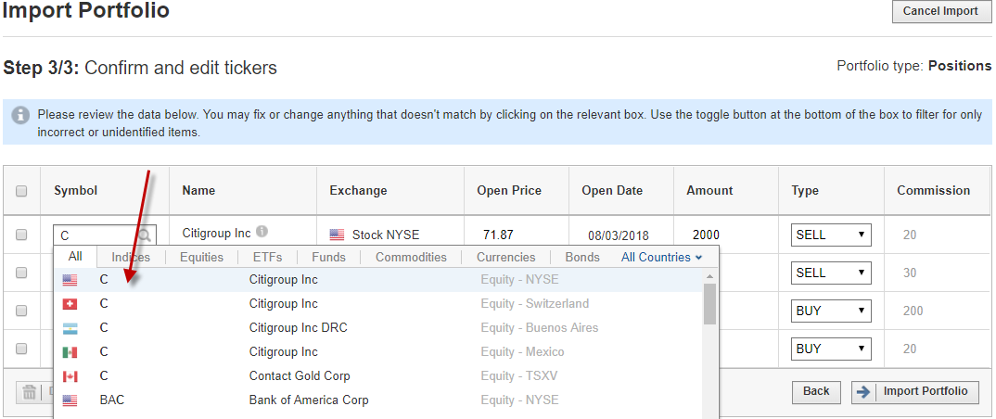Click the Symbol column header
Viewport: 996px width, 419px height.
point(76,190)
